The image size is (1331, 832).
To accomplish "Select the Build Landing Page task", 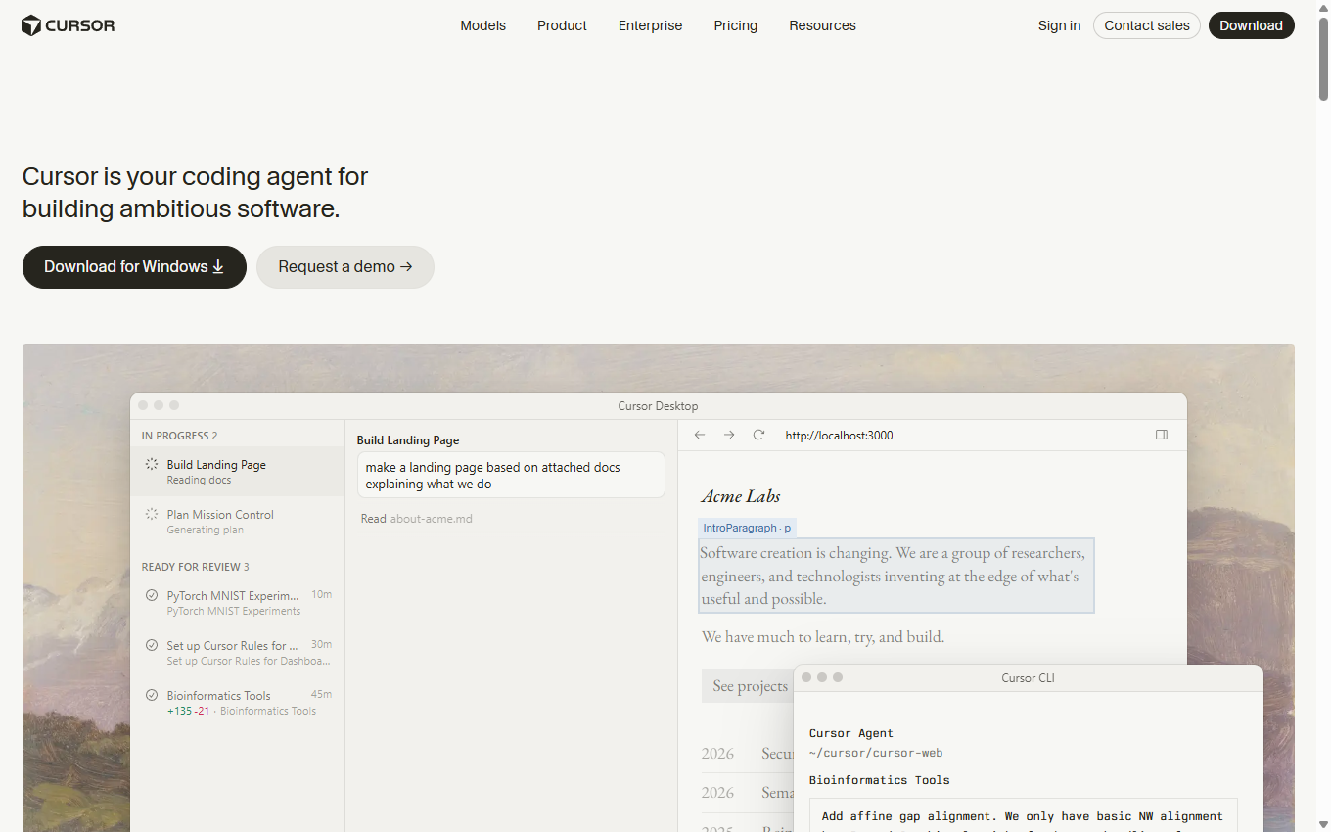I will point(238,472).
